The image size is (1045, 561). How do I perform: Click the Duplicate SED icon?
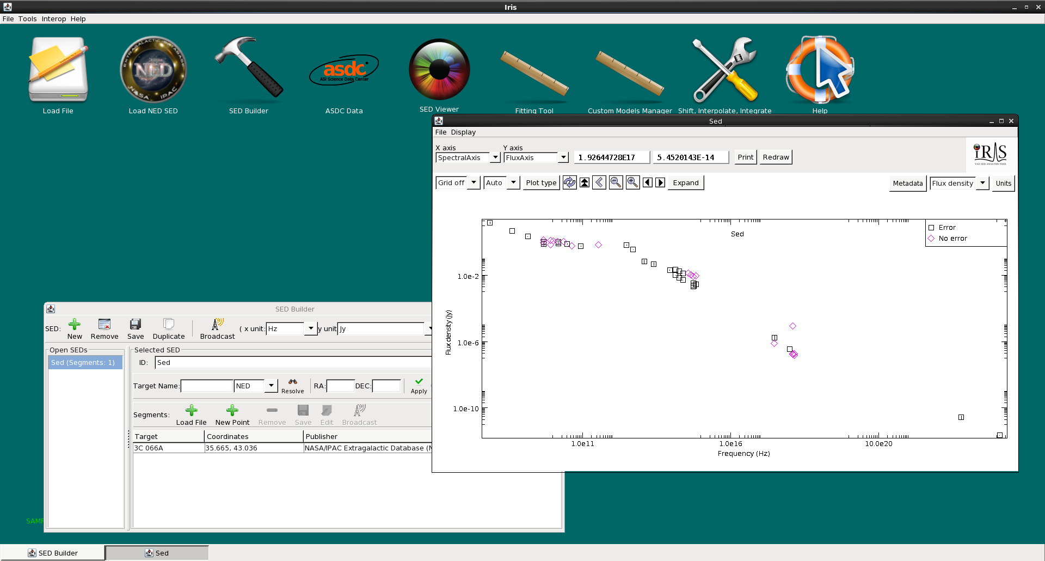(169, 325)
